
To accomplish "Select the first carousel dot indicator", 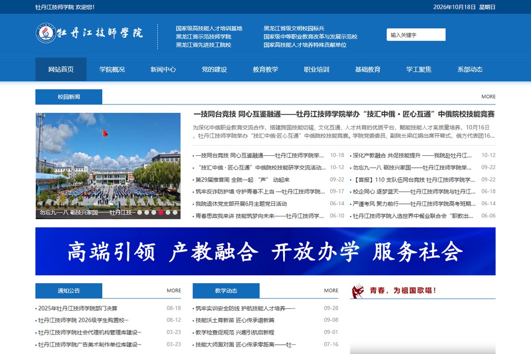I will pos(140,212).
